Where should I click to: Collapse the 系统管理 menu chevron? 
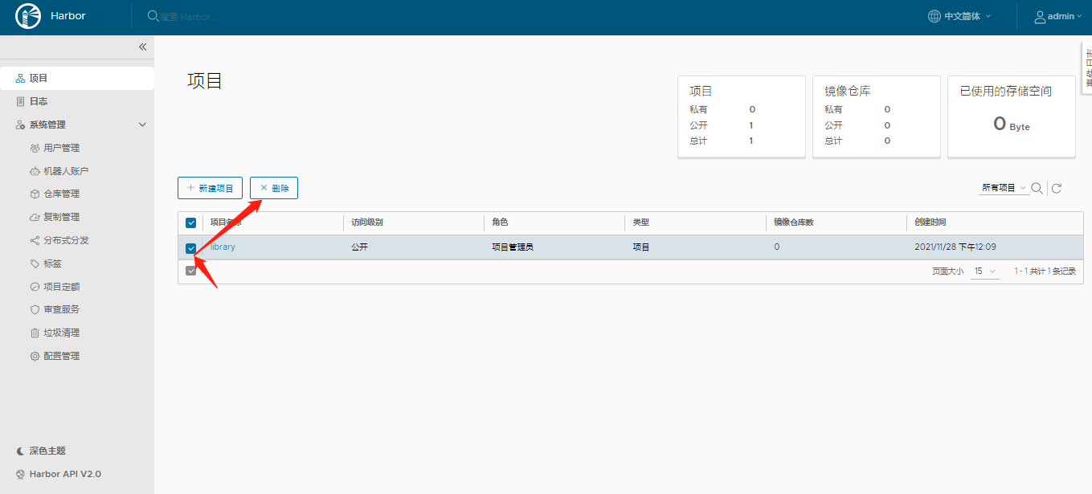[x=143, y=125]
